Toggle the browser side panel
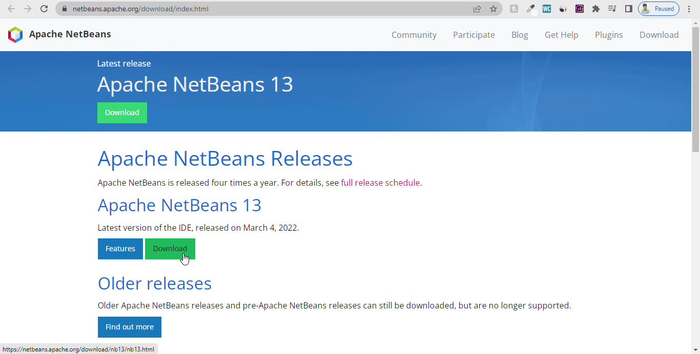Image resolution: width=700 pixels, height=354 pixels. [x=629, y=9]
